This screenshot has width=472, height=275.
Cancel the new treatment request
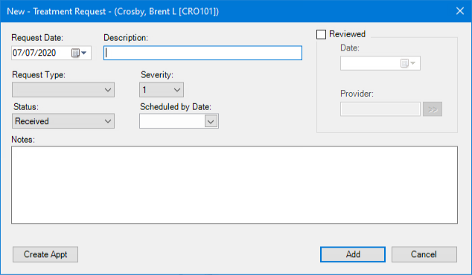pos(424,254)
